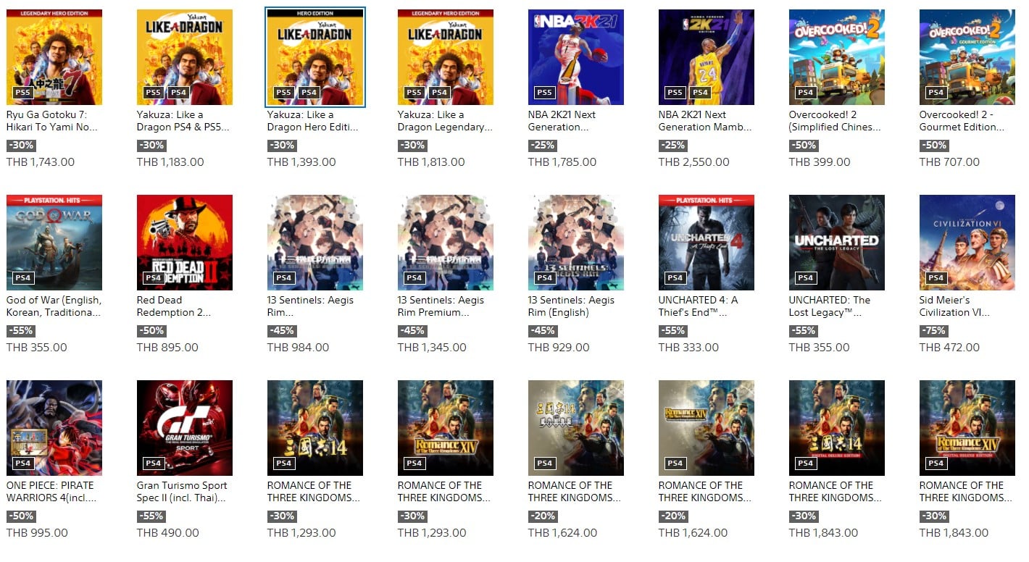Open NBA 2K21 Next Generation PS5 cover
This screenshot has height=562, width=1029.
[x=576, y=57]
